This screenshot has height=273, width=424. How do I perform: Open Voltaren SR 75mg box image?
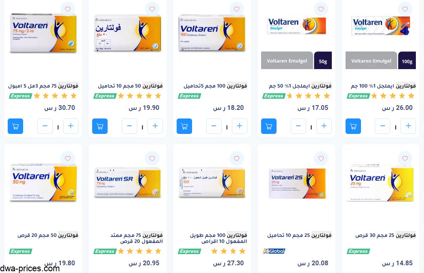click(x=127, y=182)
